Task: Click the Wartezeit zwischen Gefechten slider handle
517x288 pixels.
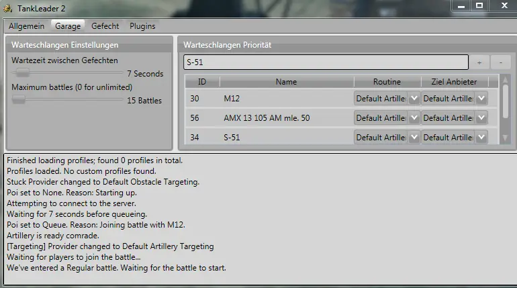Action: (x=23, y=73)
